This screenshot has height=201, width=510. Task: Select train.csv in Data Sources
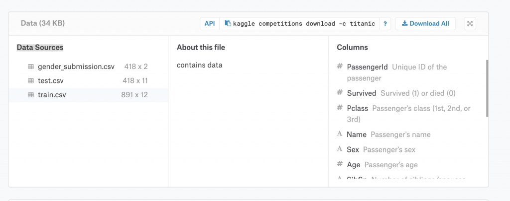coord(52,95)
